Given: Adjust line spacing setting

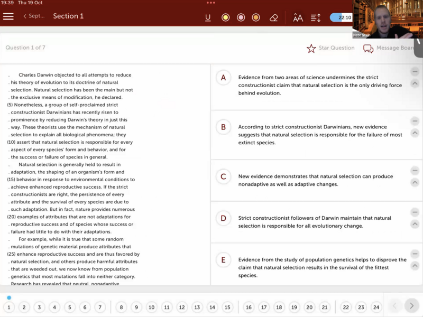Looking at the screenshot, I should tap(316, 17).
